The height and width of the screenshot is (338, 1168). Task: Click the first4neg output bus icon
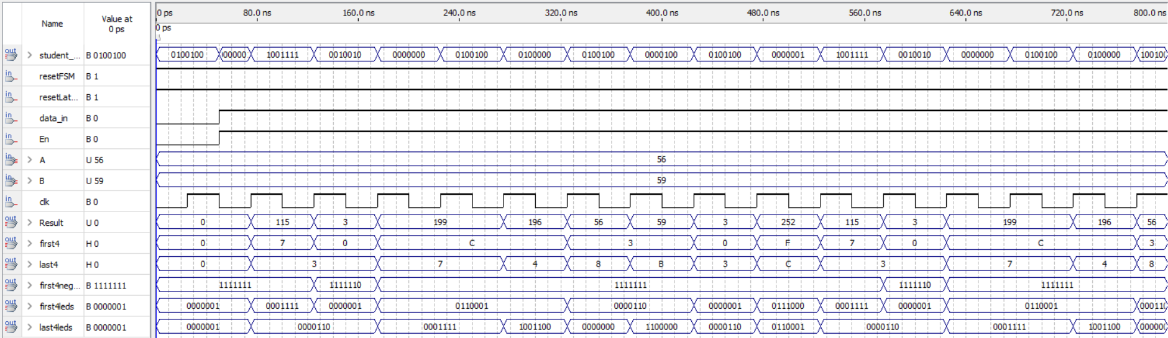tap(11, 285)
